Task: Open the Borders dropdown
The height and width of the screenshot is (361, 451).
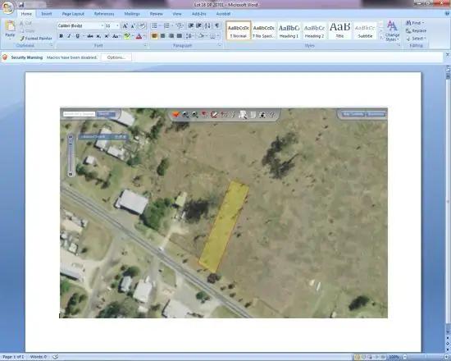Action: point(218,36)
